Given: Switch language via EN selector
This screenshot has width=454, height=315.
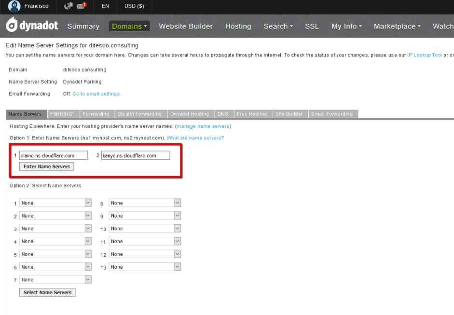Looking at the screenshot, I should tap(105, 6).
